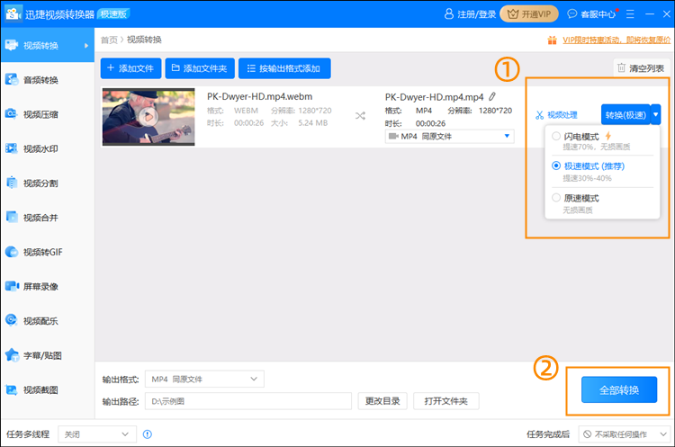Click the 字幕/贴图 star icon
Screen dimensions: 675x447
[12, 355]
